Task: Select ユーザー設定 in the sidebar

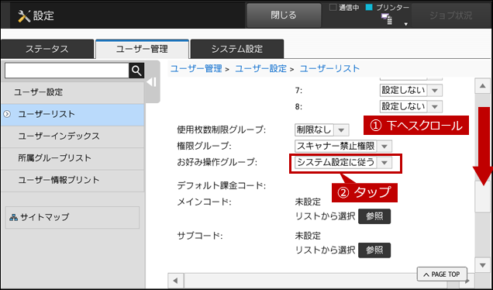Action: [x=73, y=92]
